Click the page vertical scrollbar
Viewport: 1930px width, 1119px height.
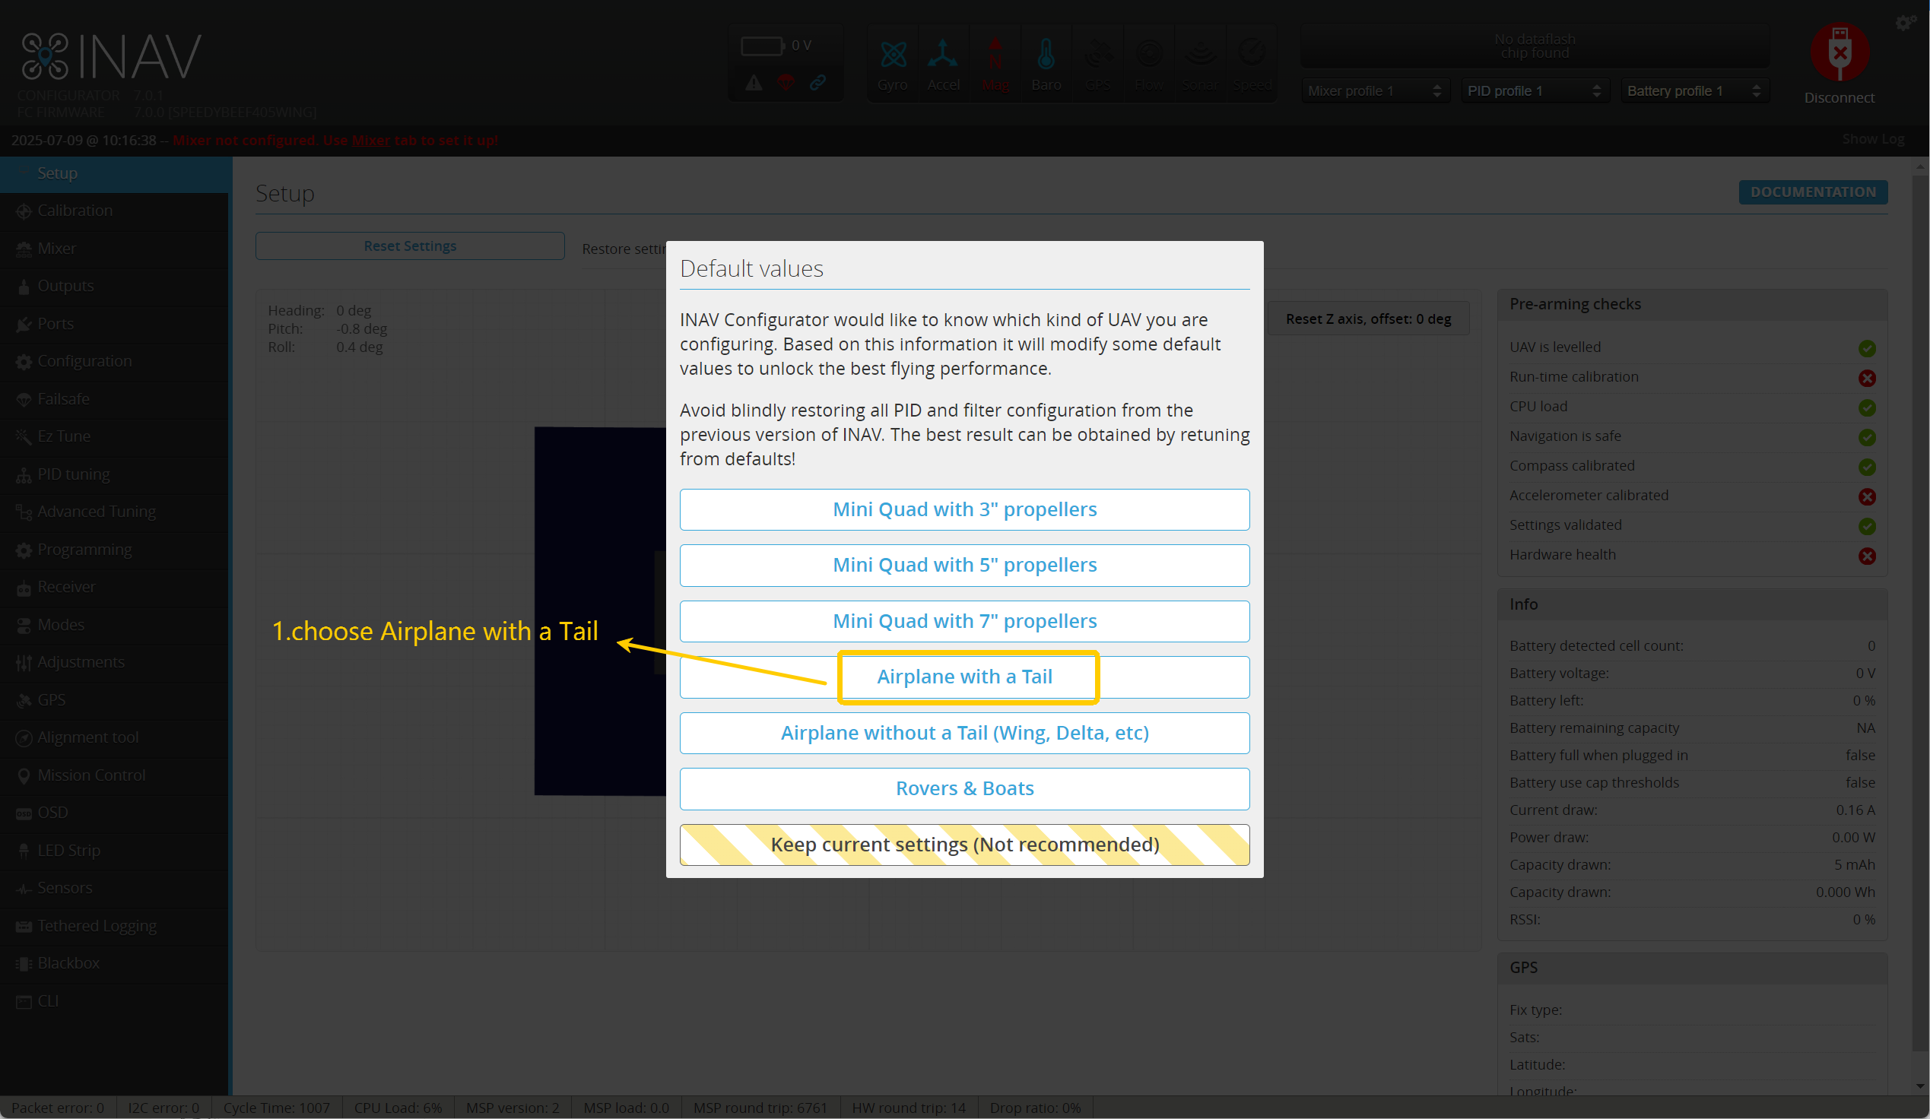(1919, 612)
